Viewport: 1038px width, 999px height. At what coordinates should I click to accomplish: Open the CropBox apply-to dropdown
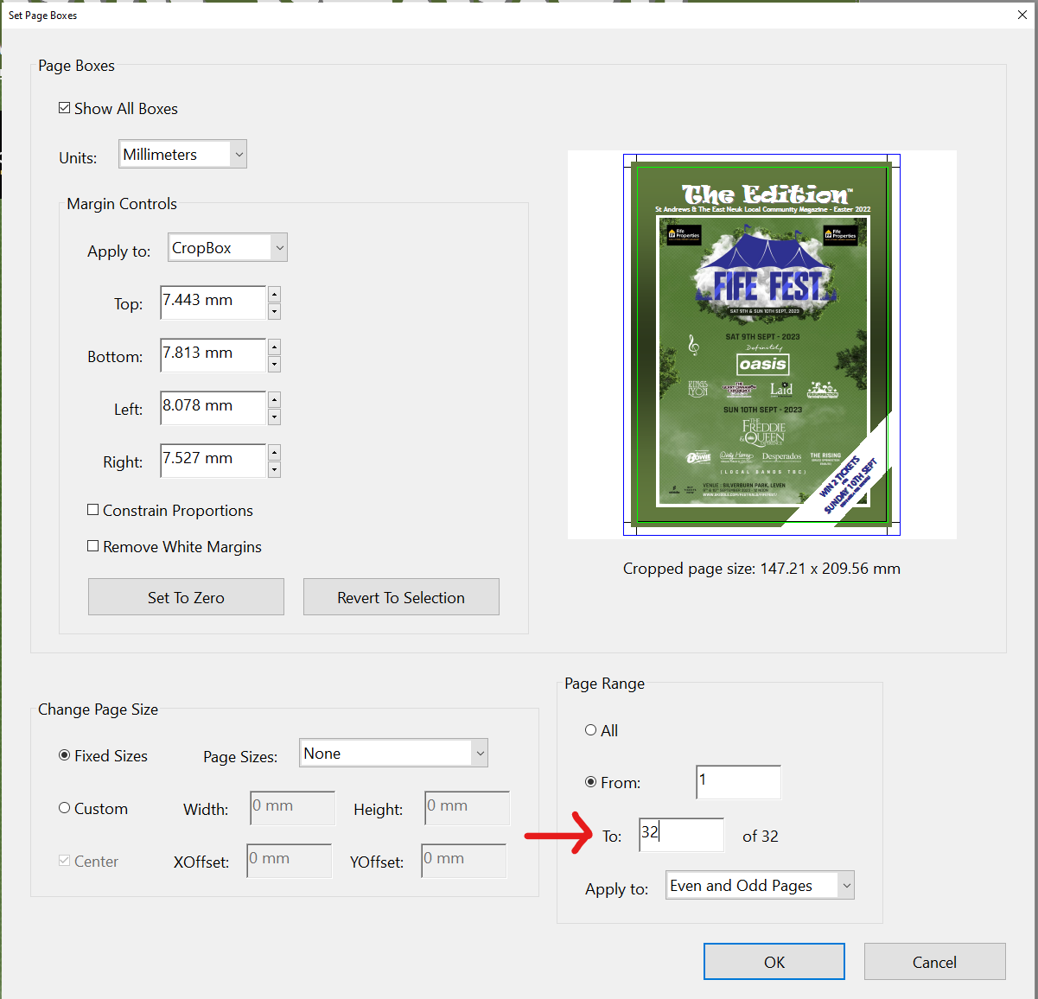pyautogui.click(x=227, y=248)
